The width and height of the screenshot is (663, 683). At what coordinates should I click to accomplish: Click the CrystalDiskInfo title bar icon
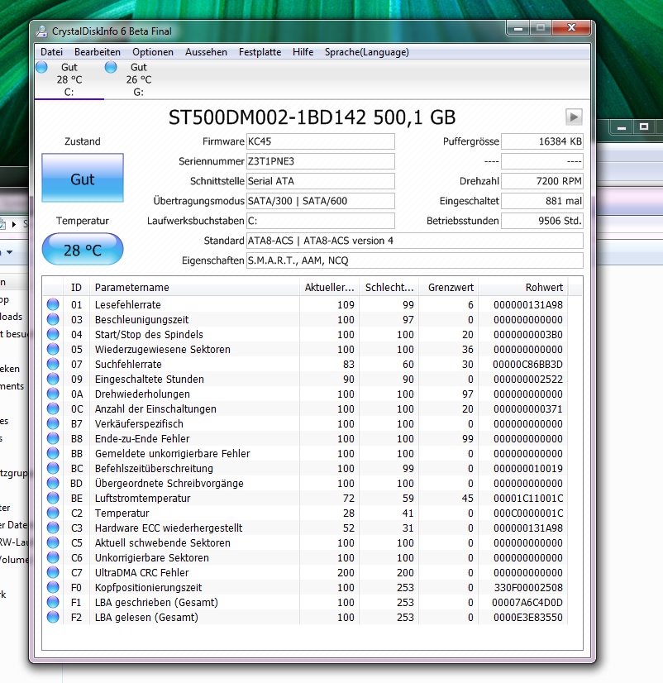[x=42, y=31]
